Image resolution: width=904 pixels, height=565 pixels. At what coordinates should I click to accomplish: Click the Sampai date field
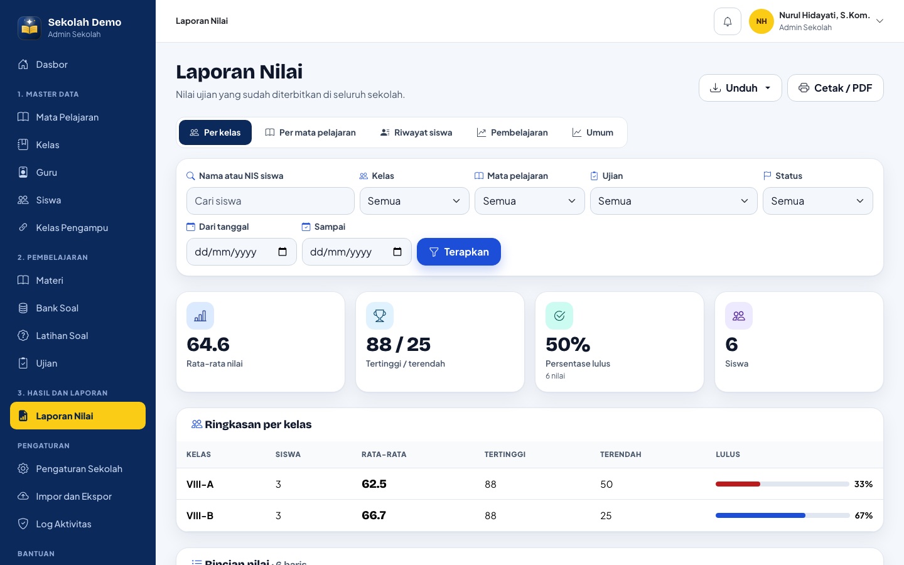click(357, 252)
